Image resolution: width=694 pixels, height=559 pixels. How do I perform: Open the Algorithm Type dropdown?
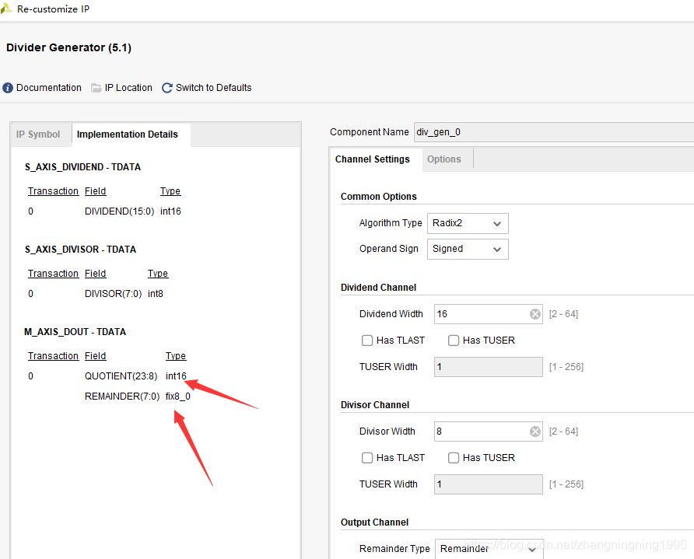click(x=468, y=223)
